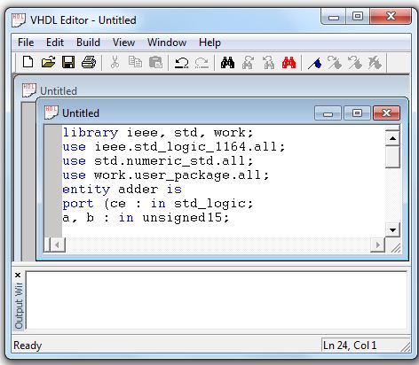This screenshot has height=365, width=419.
Task: Open the Build menu
Action: coord(88,43)
